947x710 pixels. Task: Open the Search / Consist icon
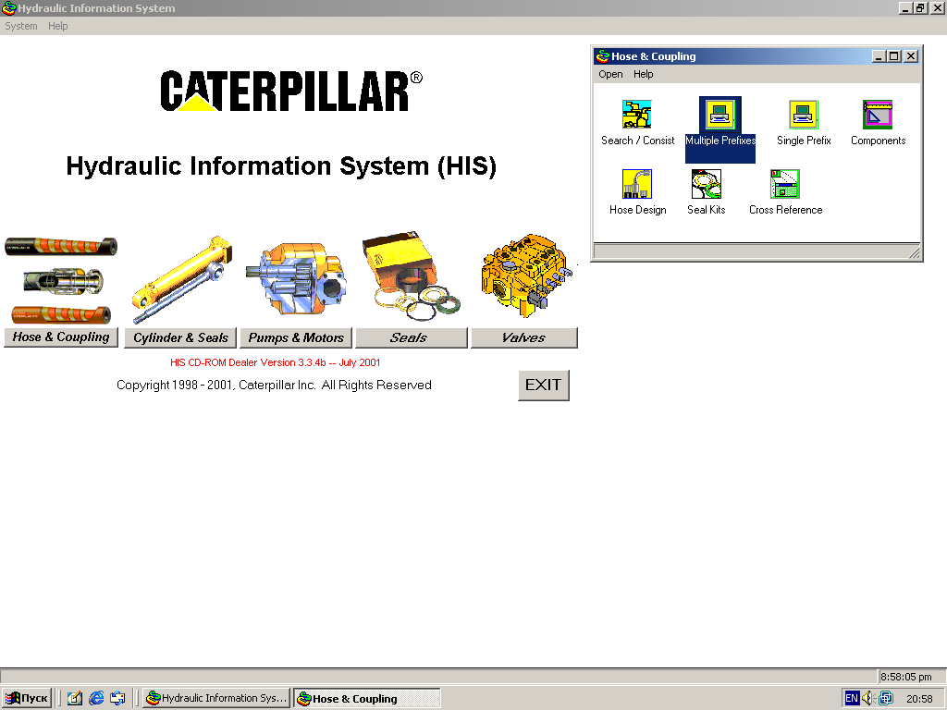click(637, 116)
